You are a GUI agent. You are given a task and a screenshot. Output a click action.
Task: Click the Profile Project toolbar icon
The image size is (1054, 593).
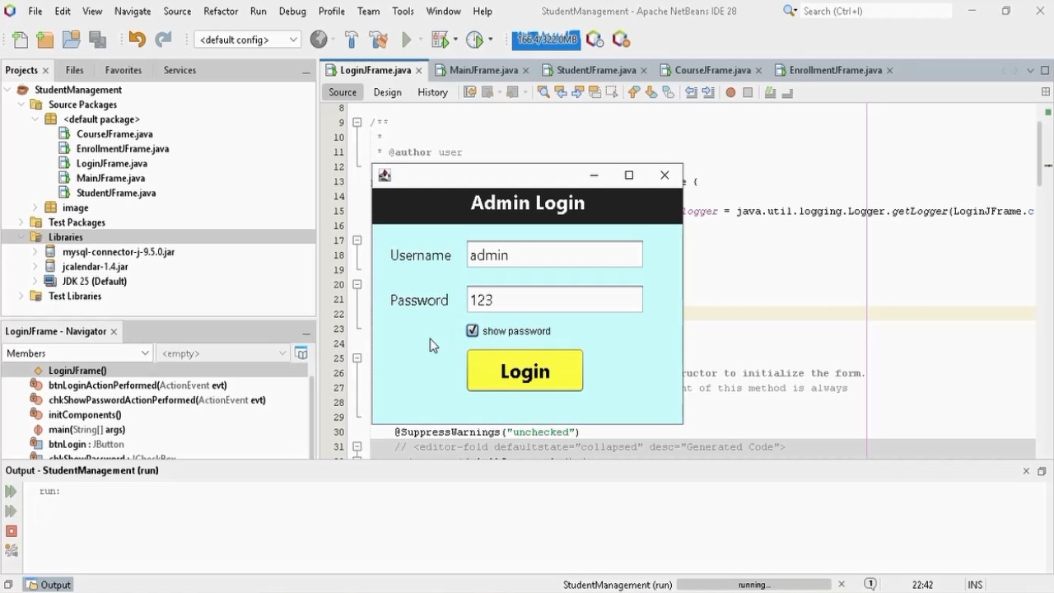coord(474,40)
